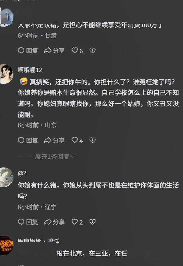
Task: Share the Gansu comment
Action: [54, 51]
